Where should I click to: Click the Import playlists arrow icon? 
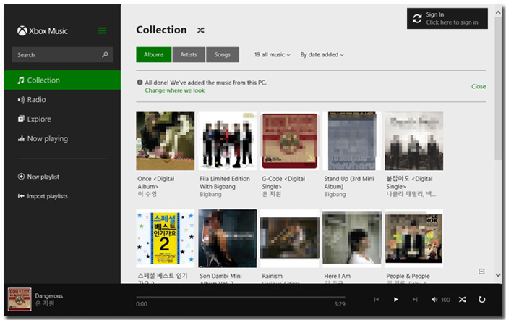pos(21,196)
